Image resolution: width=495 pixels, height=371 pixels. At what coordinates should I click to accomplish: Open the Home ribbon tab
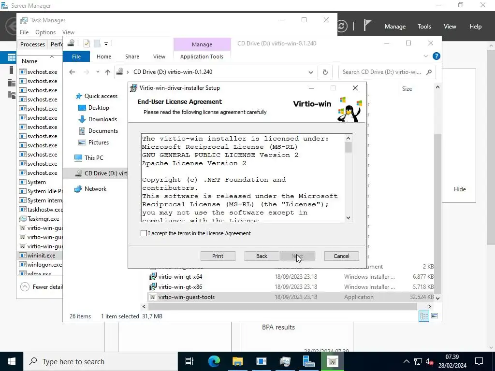coord(104,57)
